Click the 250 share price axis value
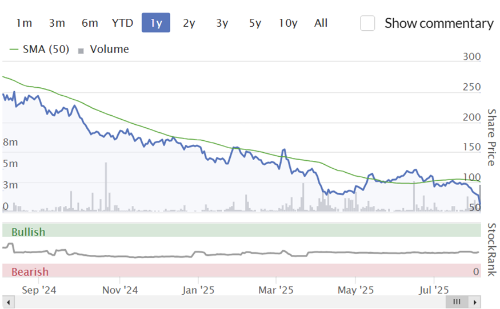Viewport: 500px width, 309px height. [x=471, y=87]
